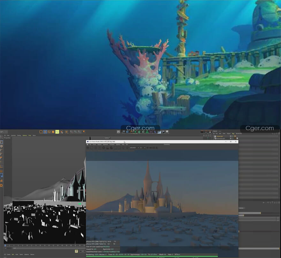The height and width of the screenshot is (258, 281).
Task: Select the Rotate tool
Action: pos(49,132)
